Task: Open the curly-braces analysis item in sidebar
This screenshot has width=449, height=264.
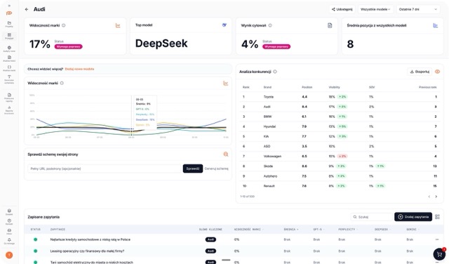Action: 9,68
